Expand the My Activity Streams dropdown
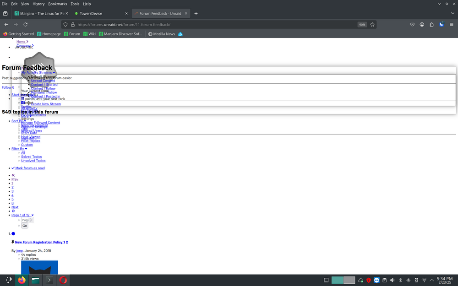The width and height of the screenshot is (458, 286). click(x=38, y=72)
